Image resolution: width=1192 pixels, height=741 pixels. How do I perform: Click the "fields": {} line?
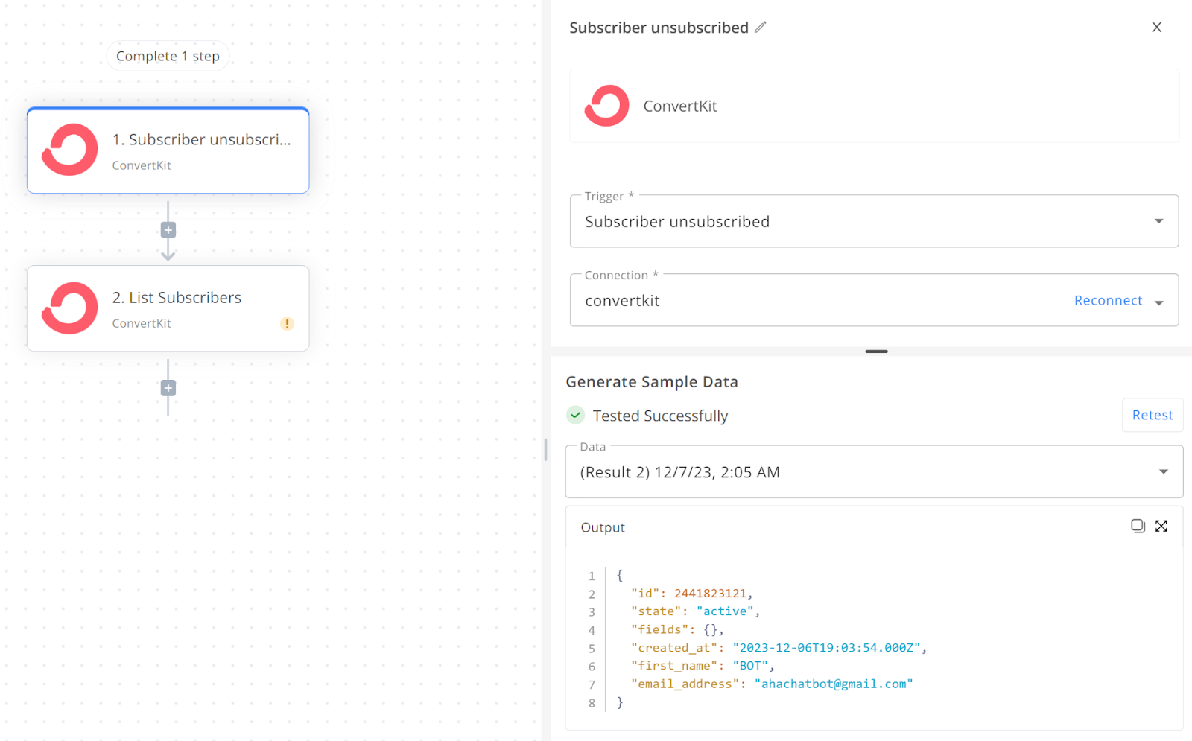pyautogui.click(x=677, y=629)
